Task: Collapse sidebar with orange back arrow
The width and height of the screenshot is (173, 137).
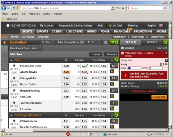Action: [5, 43]
